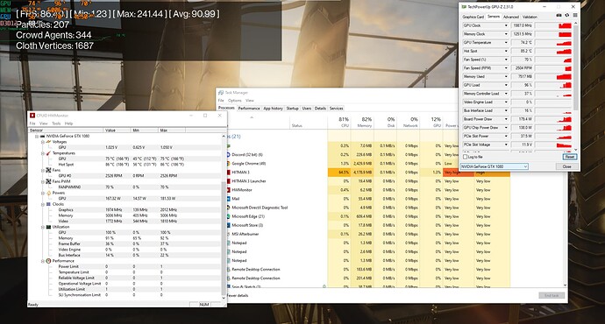Click End task button in Task Manager
Screen dimensions: 605x324
tap(552, 295)
